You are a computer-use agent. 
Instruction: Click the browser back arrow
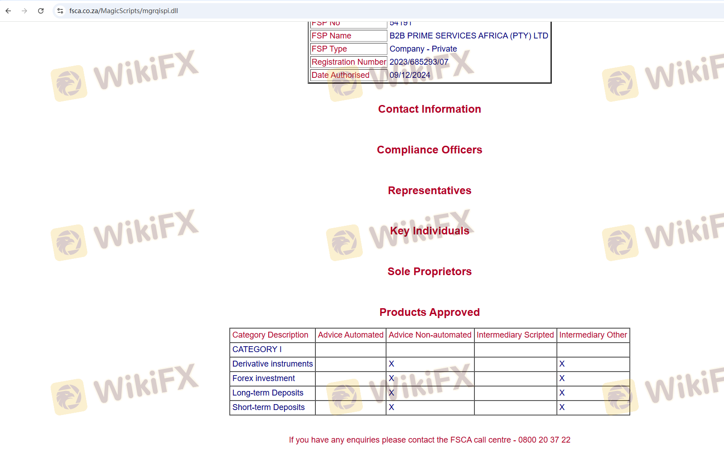8,11
